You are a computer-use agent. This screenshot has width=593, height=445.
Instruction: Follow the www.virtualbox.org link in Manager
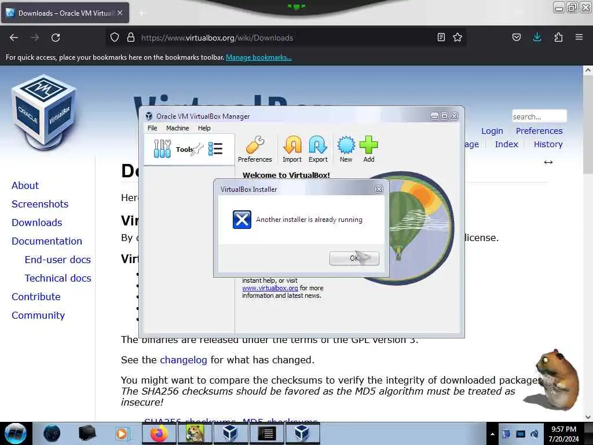click(x=270, y=288)
